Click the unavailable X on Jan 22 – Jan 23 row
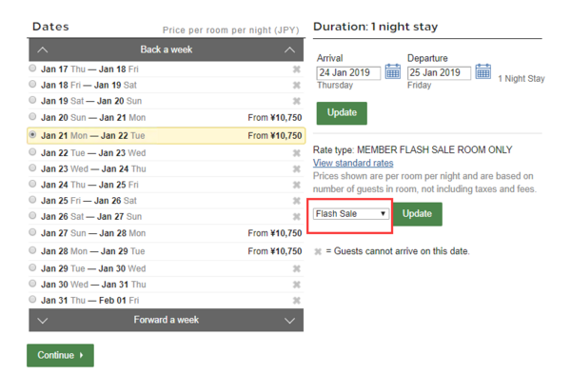The image size is (571, 375). point(296,153)
